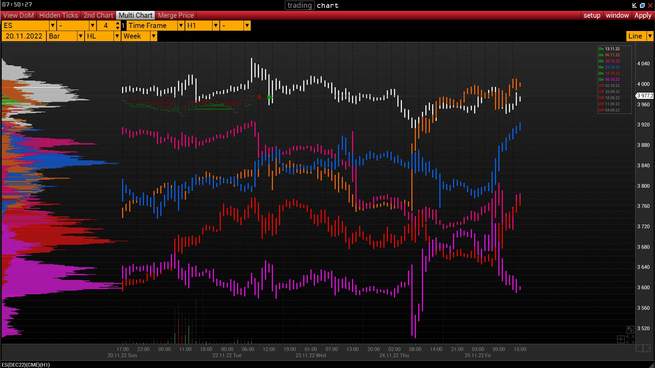
Task: Click the 3 600 price axis label
Action: pyautogui.click(x=643, y=288)
